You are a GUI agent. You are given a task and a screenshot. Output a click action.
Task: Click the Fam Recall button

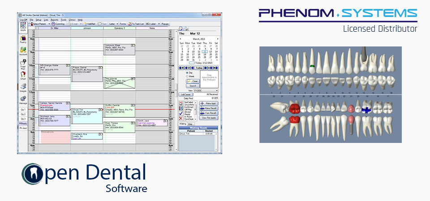tap(208, 113)
